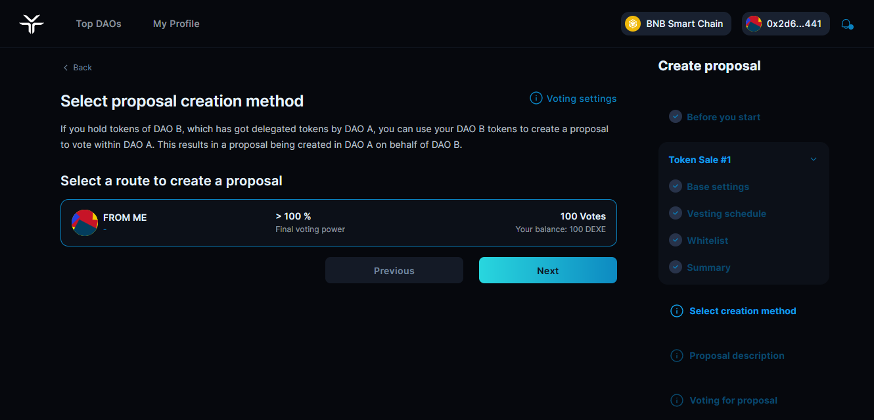Click the Select creation method info icon
Viewport: 874px width, 420px height.
[x=676, y=311]
